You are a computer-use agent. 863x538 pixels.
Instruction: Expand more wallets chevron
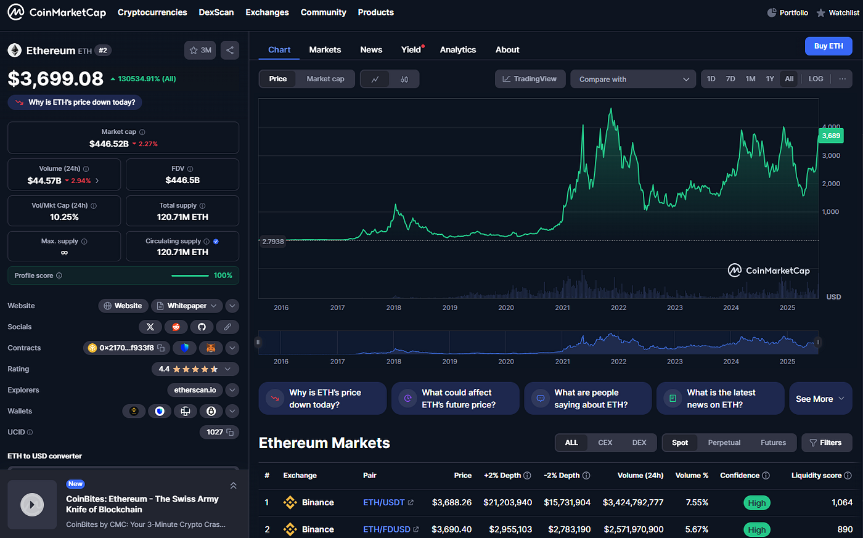coord(232,411)
